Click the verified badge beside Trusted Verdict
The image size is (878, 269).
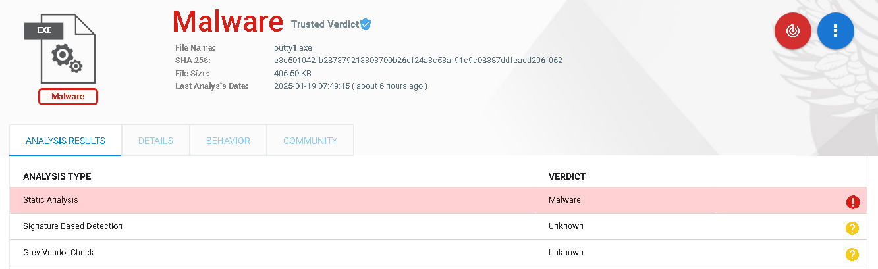pos(366,24)
